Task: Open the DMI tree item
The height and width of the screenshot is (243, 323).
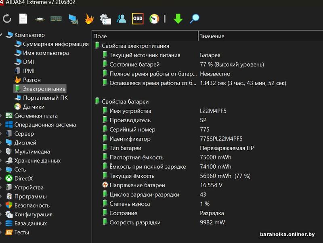Action: (24, 62)
